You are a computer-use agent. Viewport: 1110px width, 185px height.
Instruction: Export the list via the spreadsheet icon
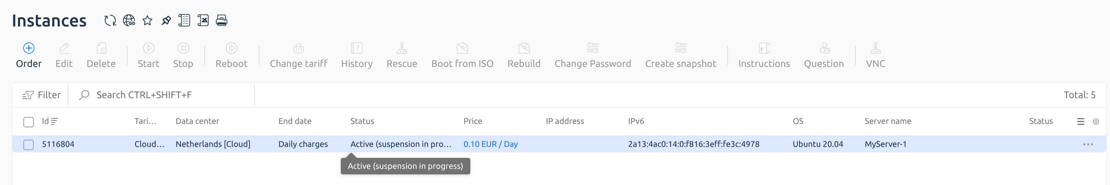click(x=203, y=20)
